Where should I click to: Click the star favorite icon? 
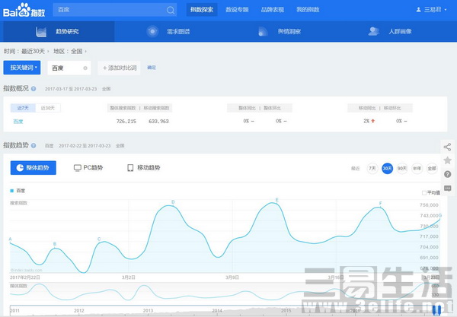pos(447,160)
